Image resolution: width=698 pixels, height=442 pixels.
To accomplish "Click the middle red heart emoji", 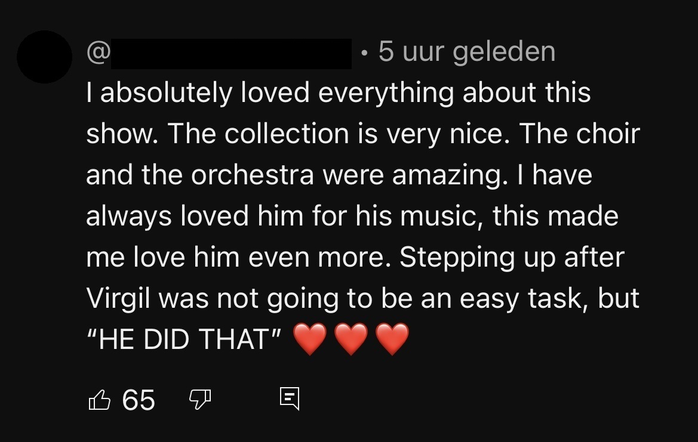I will (351, 339).
